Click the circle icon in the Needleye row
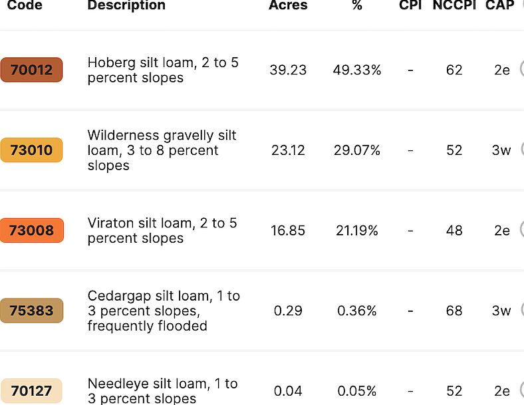This screenshot has width=524, height=405. [521, 390]
